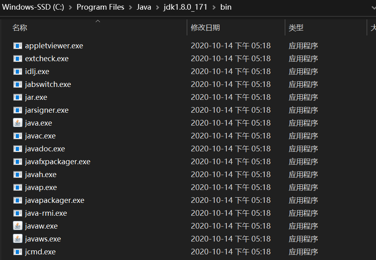
Task: Select the file name javap.exe
Action: [x=41, y=187]
